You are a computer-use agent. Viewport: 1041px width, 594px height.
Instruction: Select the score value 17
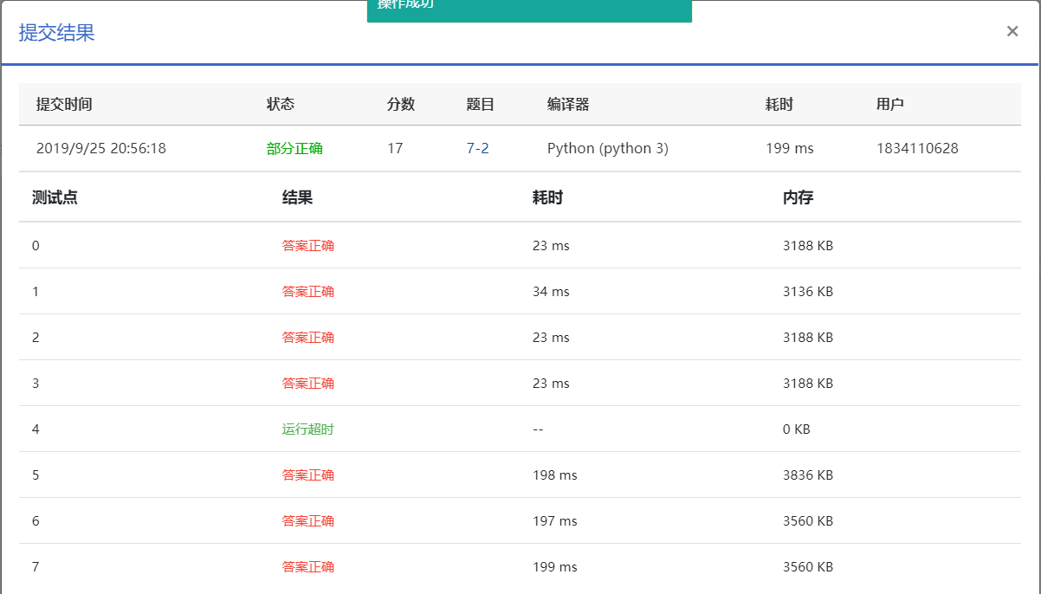395,148
